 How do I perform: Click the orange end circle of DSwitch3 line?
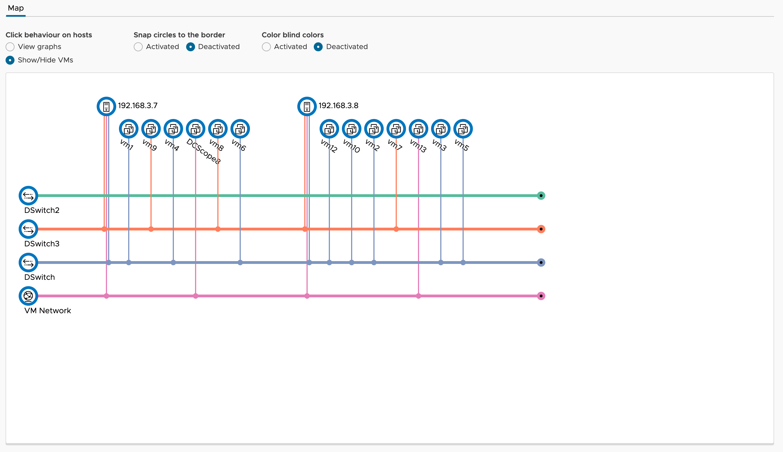coord(541,229)
